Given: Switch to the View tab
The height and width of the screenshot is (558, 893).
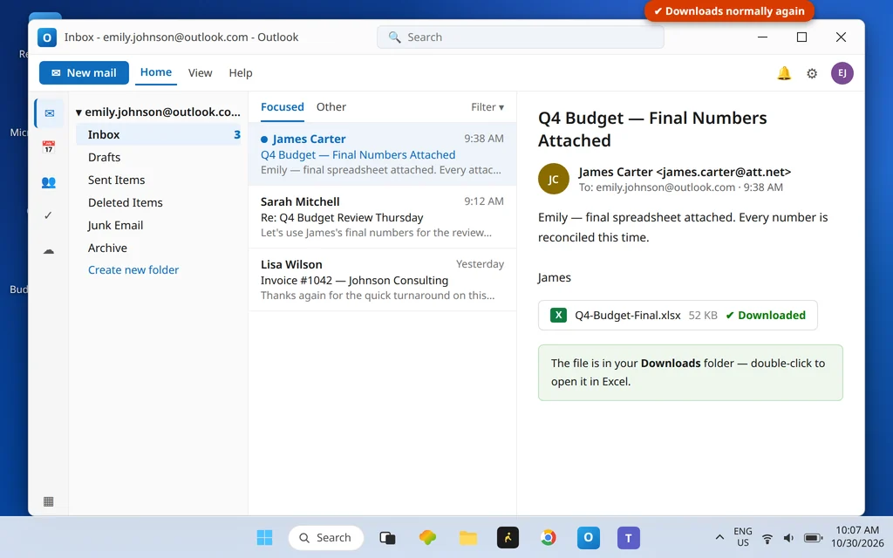Looking at the screenshot, I should point(201,73).
